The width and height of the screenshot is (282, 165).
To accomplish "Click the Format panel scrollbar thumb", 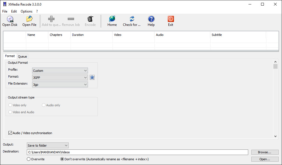I will [x=275, y=66].
